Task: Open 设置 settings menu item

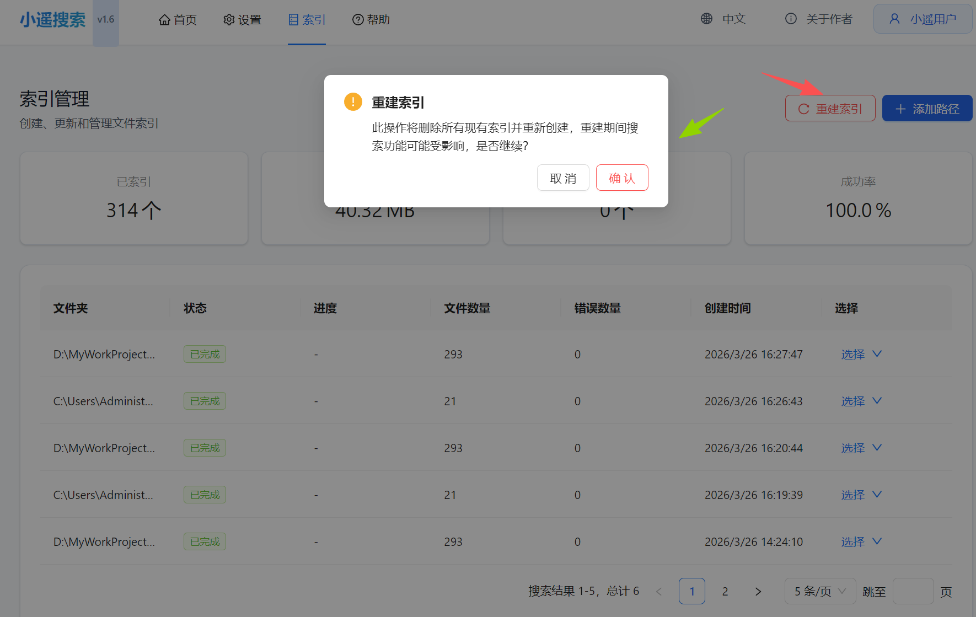Action: 242,20
